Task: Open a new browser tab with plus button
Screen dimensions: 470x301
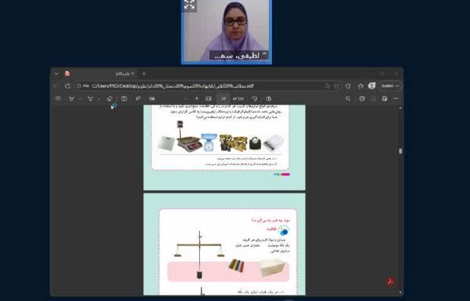Action: (144, 73)
